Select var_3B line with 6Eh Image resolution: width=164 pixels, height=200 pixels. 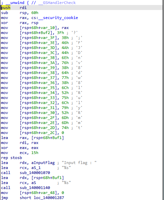tap(42, 58)
